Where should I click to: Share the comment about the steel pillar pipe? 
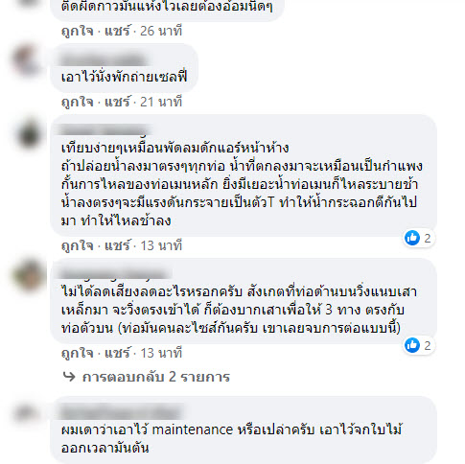point(117,353)
